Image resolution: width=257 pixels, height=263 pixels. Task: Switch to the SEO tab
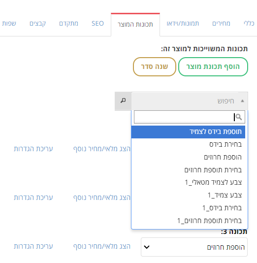pos(97,24)
